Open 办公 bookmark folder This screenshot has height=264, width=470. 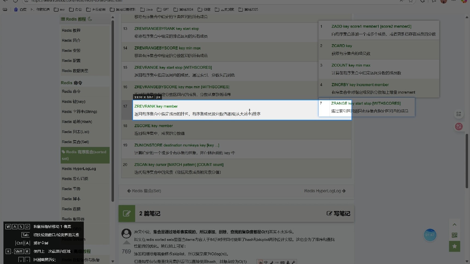point(75,10)
